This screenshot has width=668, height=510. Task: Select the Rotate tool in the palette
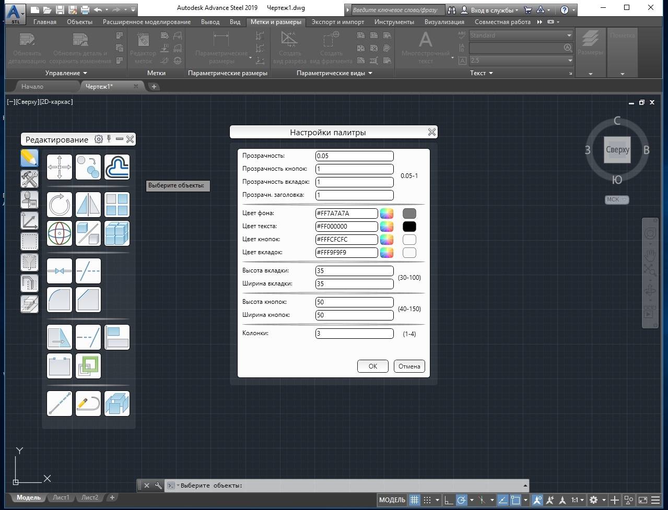click(x=60, y=205)
